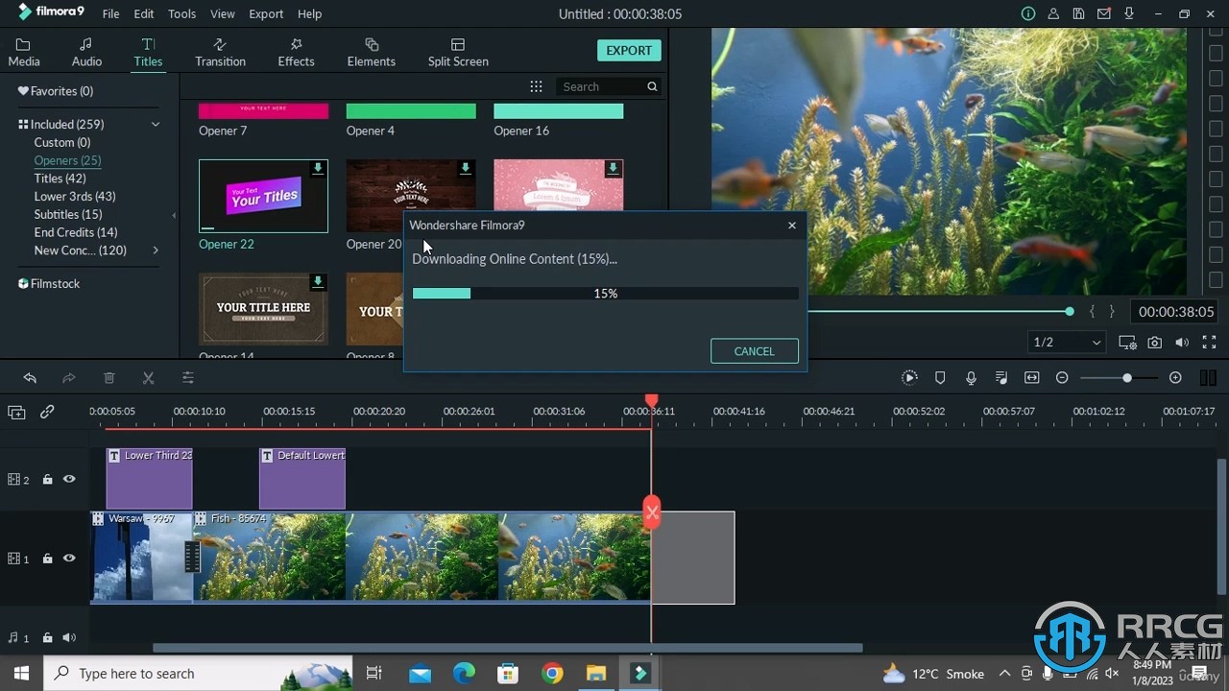Image resolution: width=1229 pixels, height=691 pixels.
Task: Click the record voiceover microphone icon
Action: pos(971,378)
